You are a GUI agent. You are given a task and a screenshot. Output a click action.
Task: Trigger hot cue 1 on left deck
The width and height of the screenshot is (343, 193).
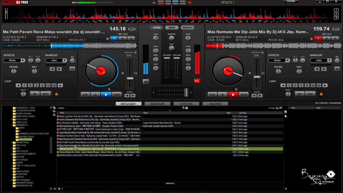(114, 39)
